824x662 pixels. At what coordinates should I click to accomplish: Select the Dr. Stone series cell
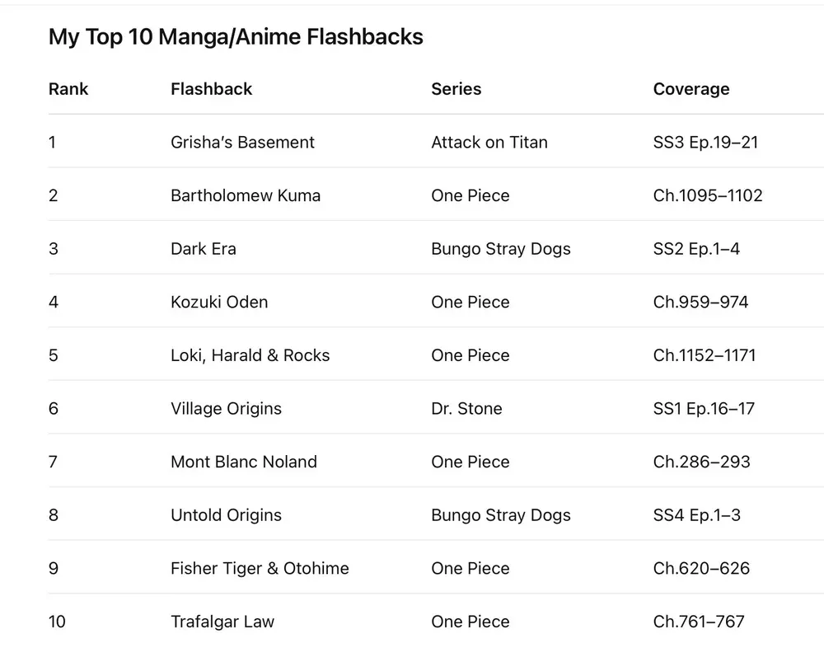point(466,409)
